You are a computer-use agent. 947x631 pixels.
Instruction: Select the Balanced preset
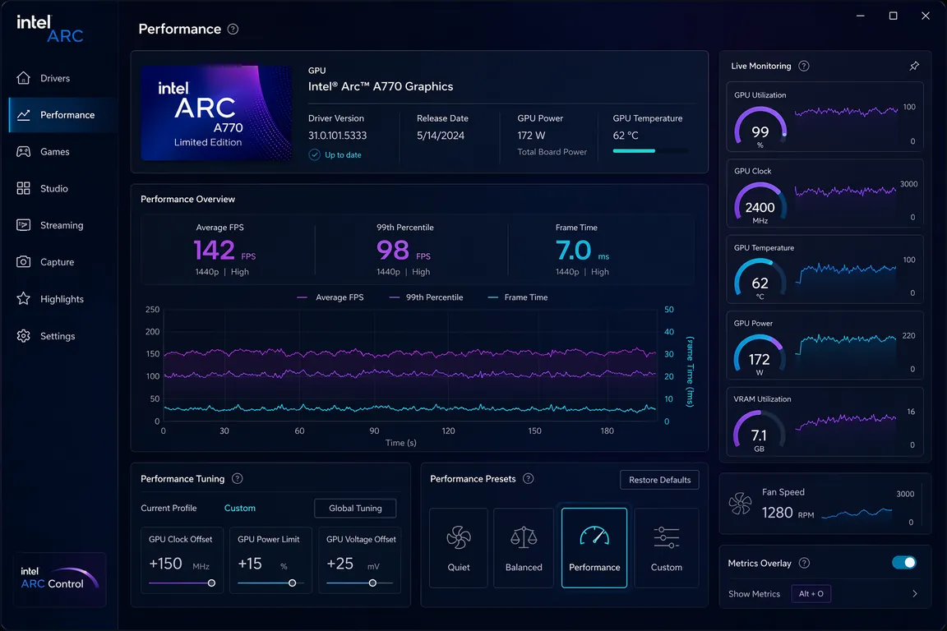524,548
